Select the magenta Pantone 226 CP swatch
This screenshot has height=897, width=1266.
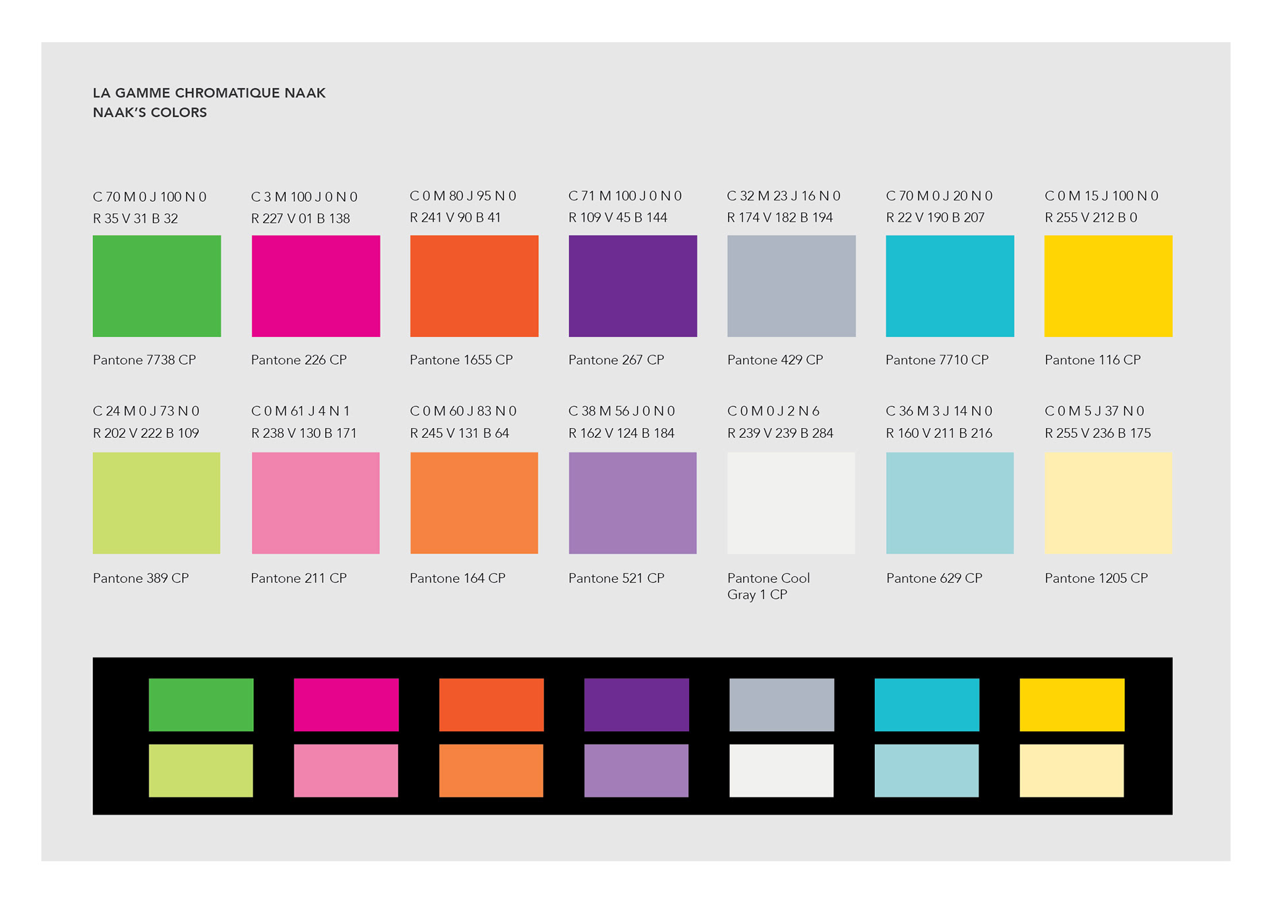click(x=316, y=286)
